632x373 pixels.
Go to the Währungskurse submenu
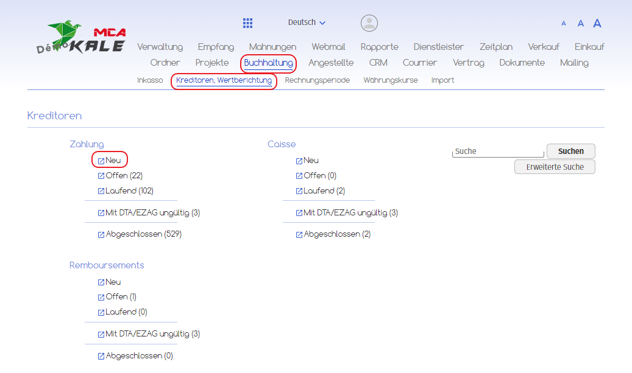pyautogui.click(x=390, y=80)
